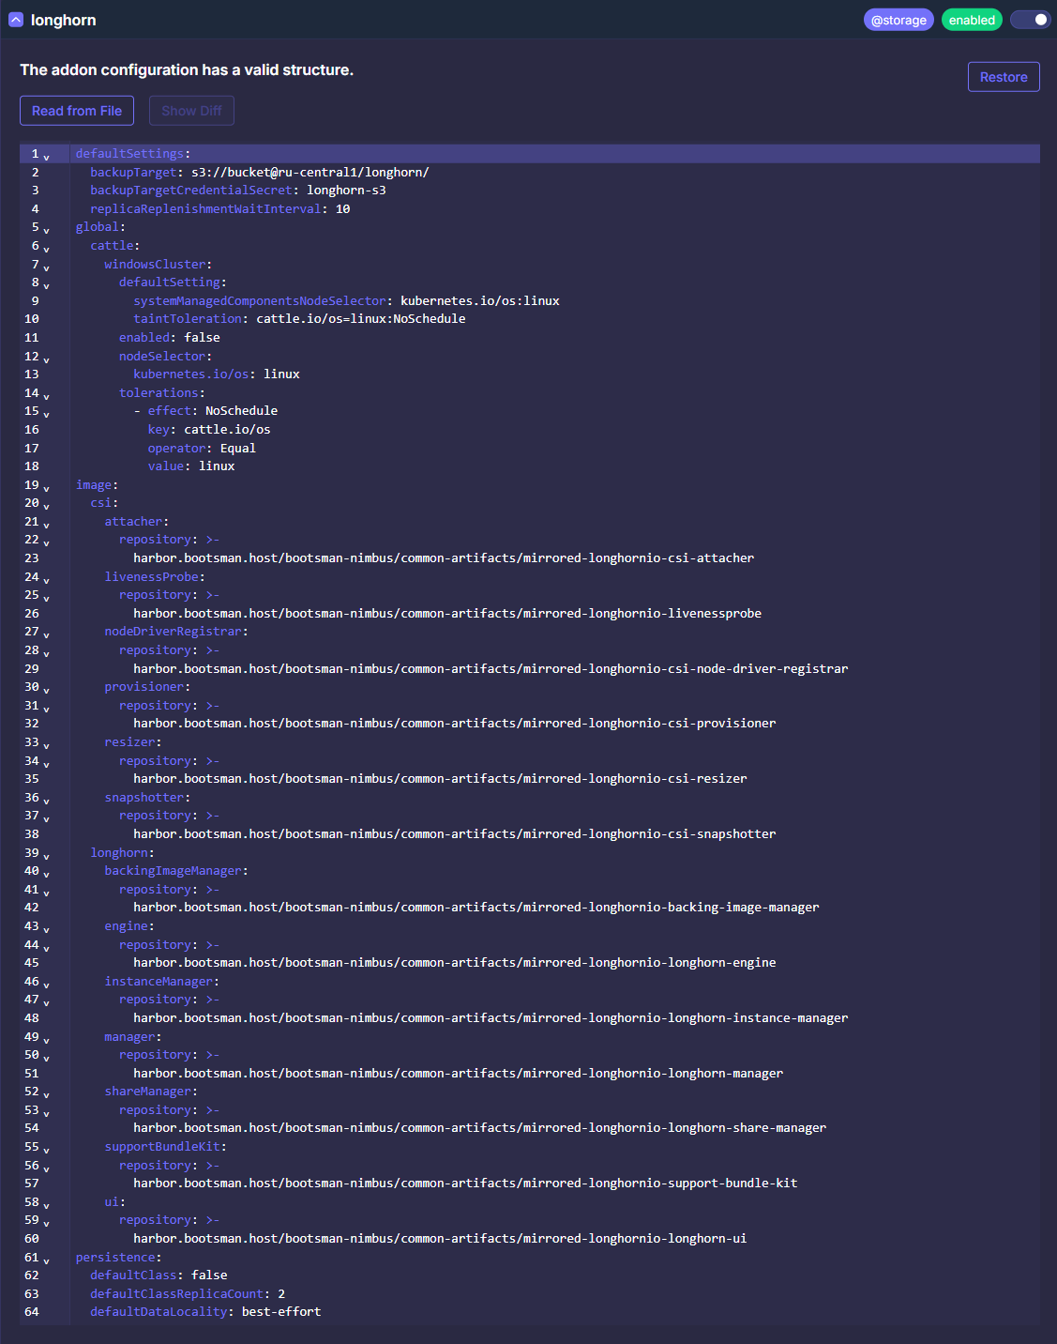Image resolution: width=1057 pixels, height=1344 pixels.
Task: Click the Read from File button
Action: (77, 111)
